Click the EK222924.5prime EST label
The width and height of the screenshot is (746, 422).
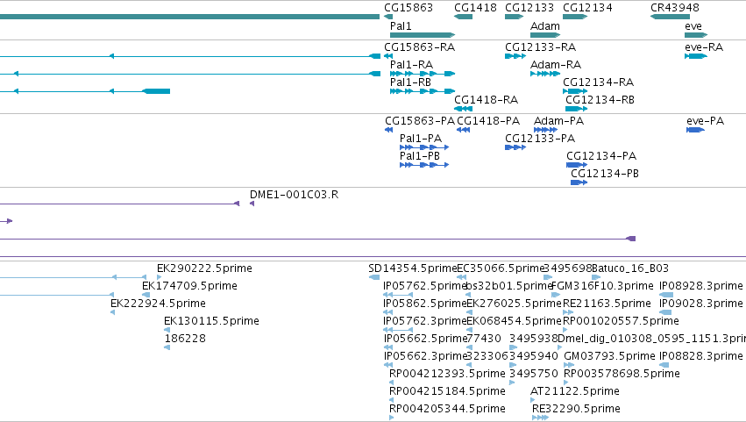[x=158, y=304]
